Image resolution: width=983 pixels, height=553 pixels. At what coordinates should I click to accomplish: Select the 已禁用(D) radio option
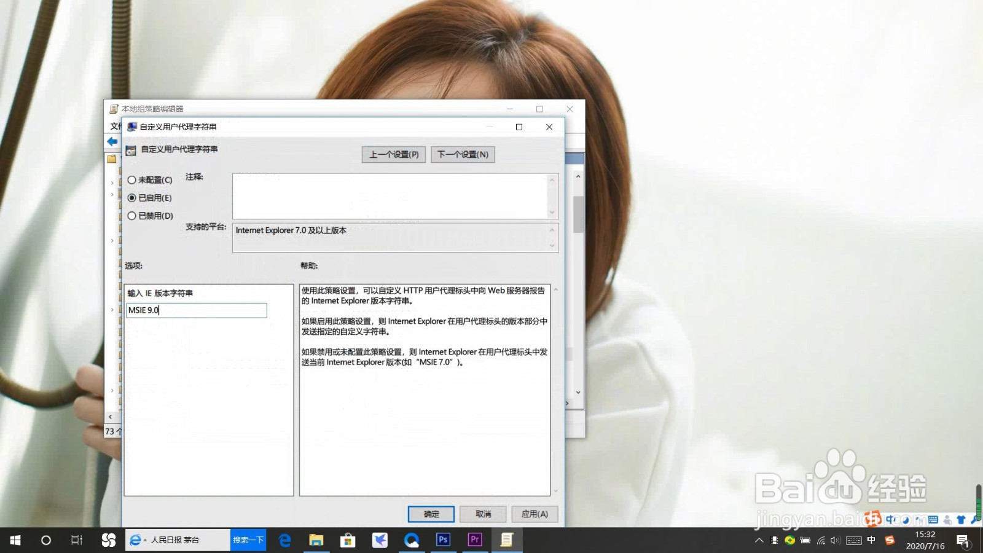tap(150, 216)
